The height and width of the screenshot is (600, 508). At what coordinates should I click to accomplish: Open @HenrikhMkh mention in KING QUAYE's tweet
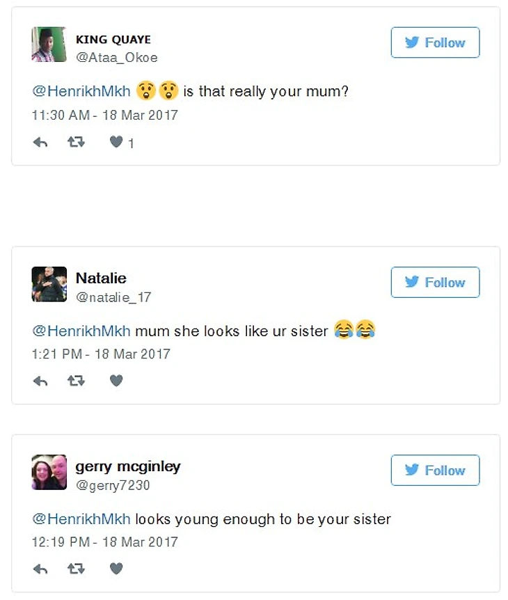pos(81,92)
